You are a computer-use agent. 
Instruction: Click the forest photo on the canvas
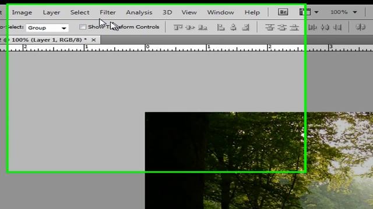click(x=259, y=160)
